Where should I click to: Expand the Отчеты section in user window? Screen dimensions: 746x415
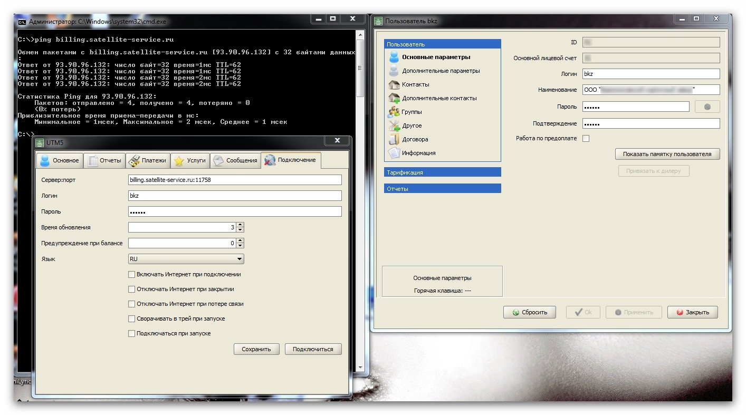click(x=443, y=189)
